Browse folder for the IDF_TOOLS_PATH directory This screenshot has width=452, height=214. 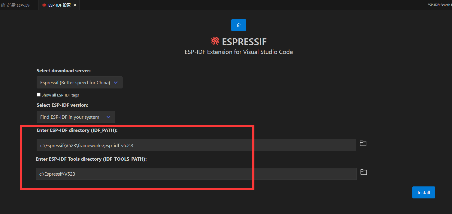[x=364, y=172]
